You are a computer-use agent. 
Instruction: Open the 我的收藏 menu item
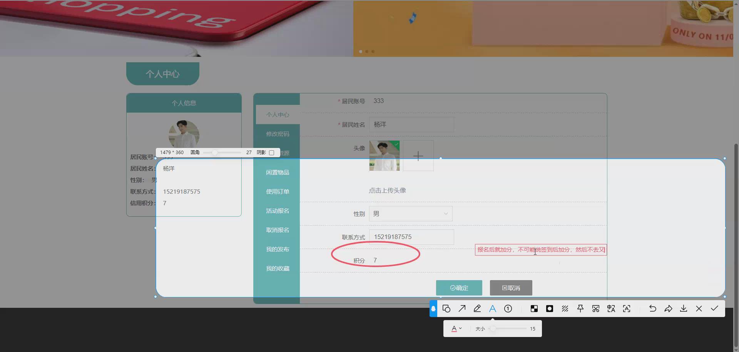278,268
